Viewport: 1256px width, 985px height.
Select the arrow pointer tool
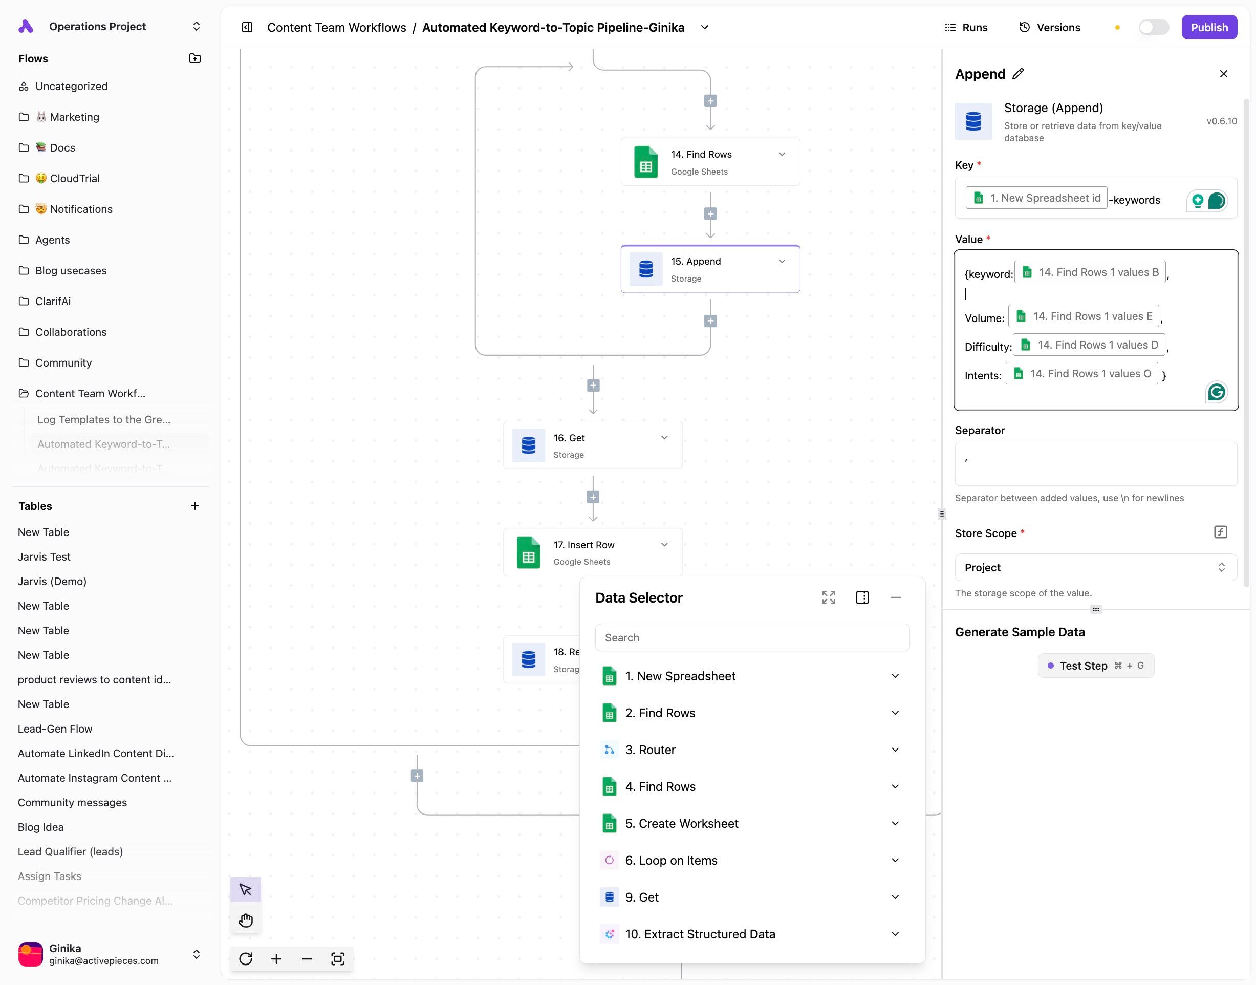tap(246, 890)
